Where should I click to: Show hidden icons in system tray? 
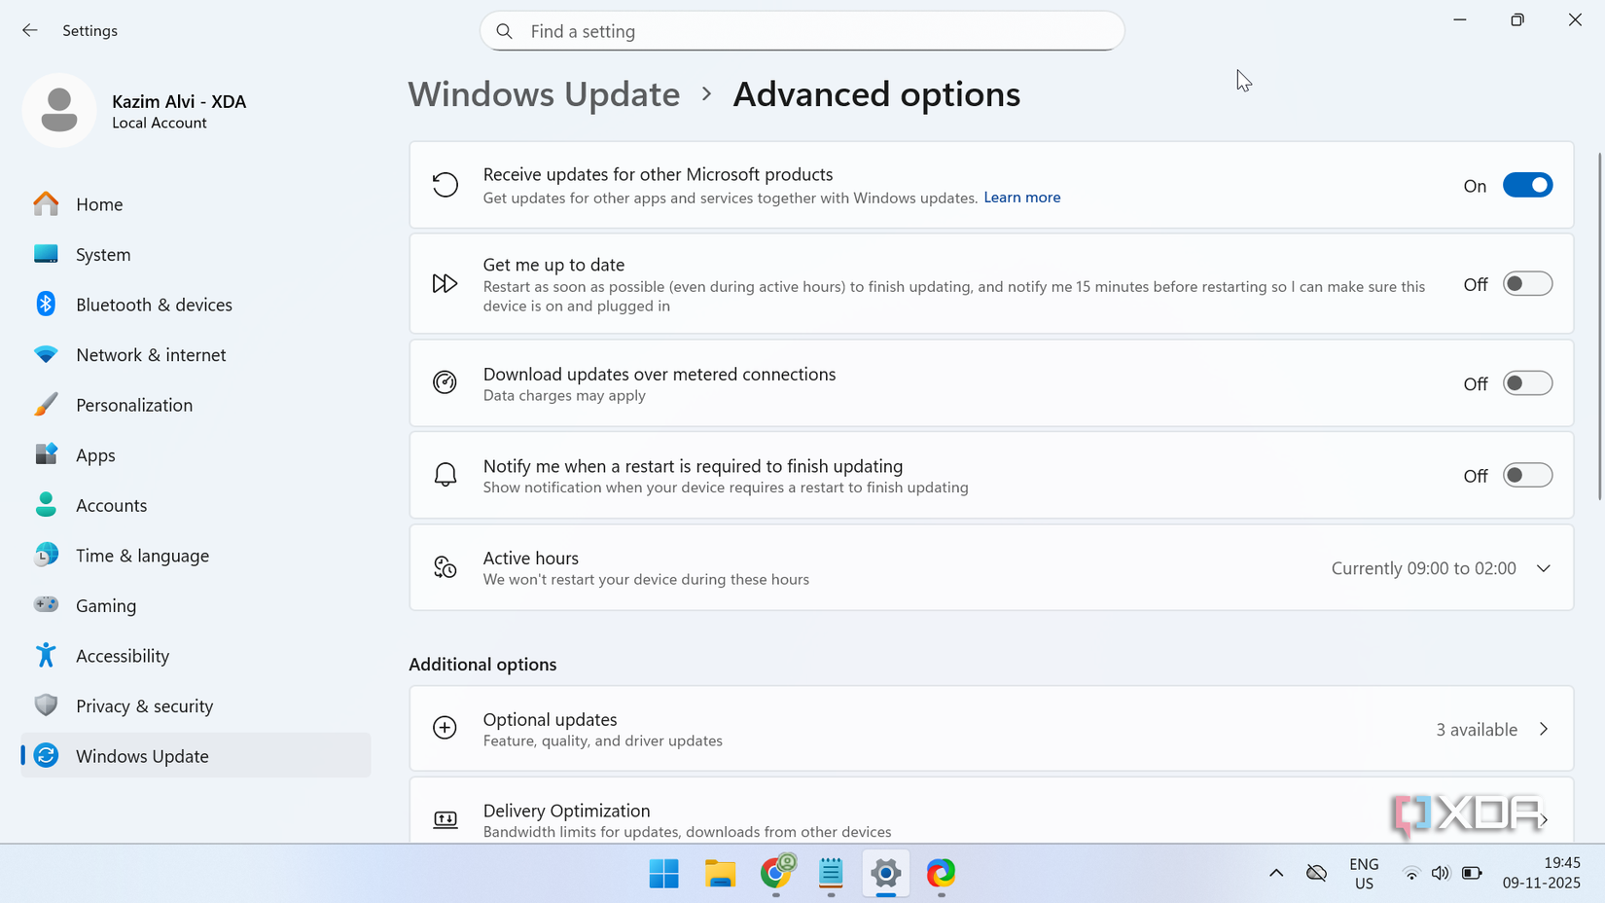(1275, 873)
